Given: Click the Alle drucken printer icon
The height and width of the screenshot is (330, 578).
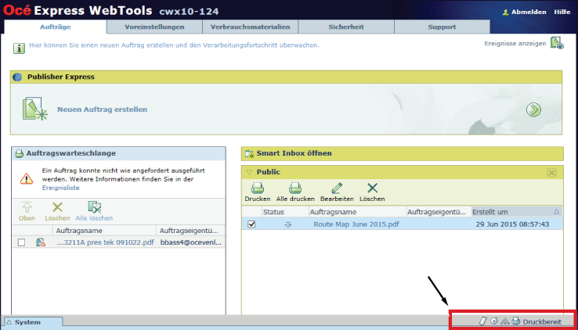Looking at the screenshot, I should [x=295, y=188].
